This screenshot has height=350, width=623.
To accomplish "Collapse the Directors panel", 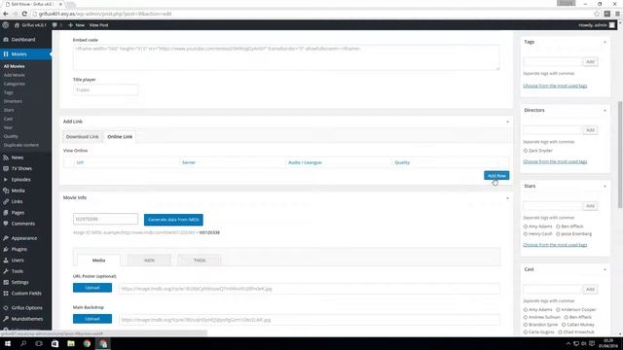I will [x=605, y=110].
